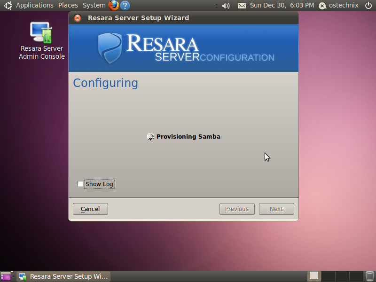
Task: Switch to the second workspace in the switcher
Action: (328, 276)
